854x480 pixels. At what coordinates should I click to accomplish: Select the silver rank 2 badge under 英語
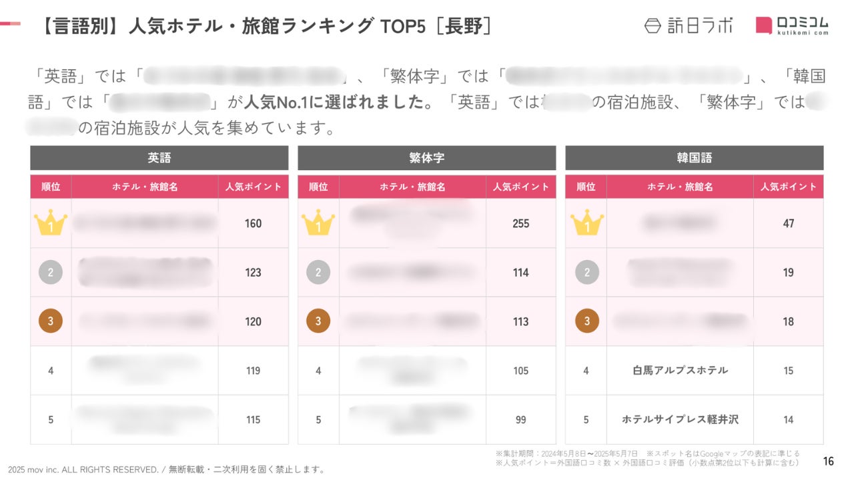point(51,272)
